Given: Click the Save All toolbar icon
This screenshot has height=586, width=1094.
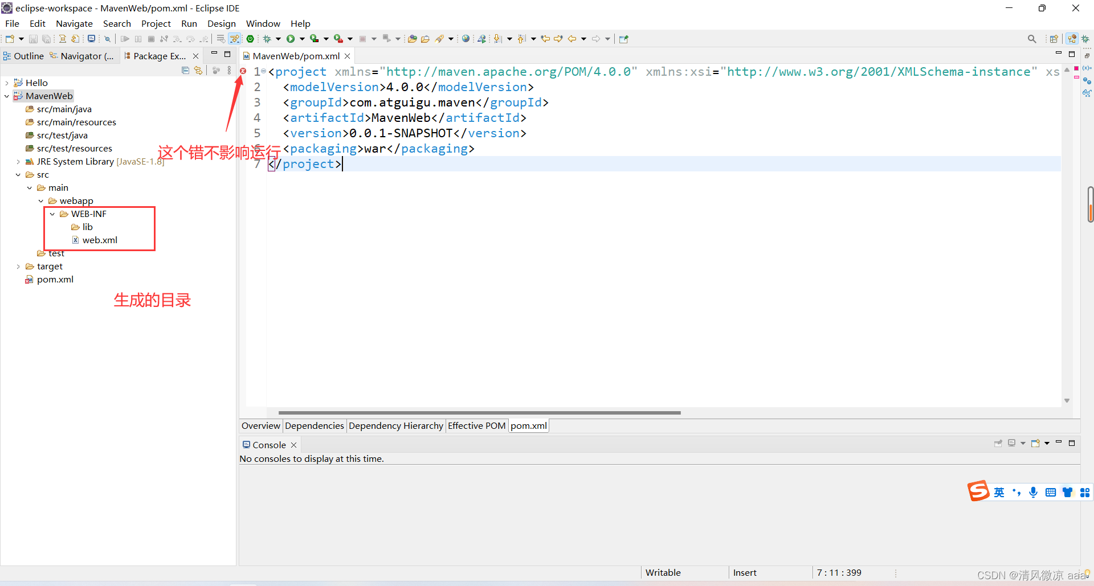Looking at the screenshot, I should pyautogui.click(x=46, y=39).
